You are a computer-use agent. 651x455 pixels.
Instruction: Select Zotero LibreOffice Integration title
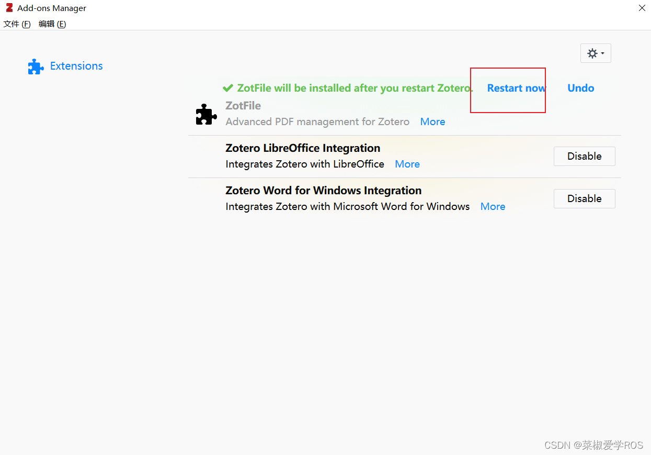click(x=303, y=148)
